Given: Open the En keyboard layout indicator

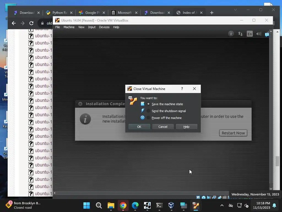Looking at the screenshot, I should [x=250, y=34].
